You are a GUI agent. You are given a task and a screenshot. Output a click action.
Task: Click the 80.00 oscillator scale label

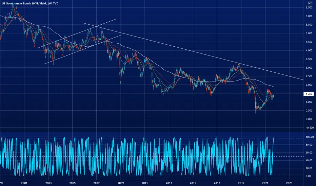point(310,145)
